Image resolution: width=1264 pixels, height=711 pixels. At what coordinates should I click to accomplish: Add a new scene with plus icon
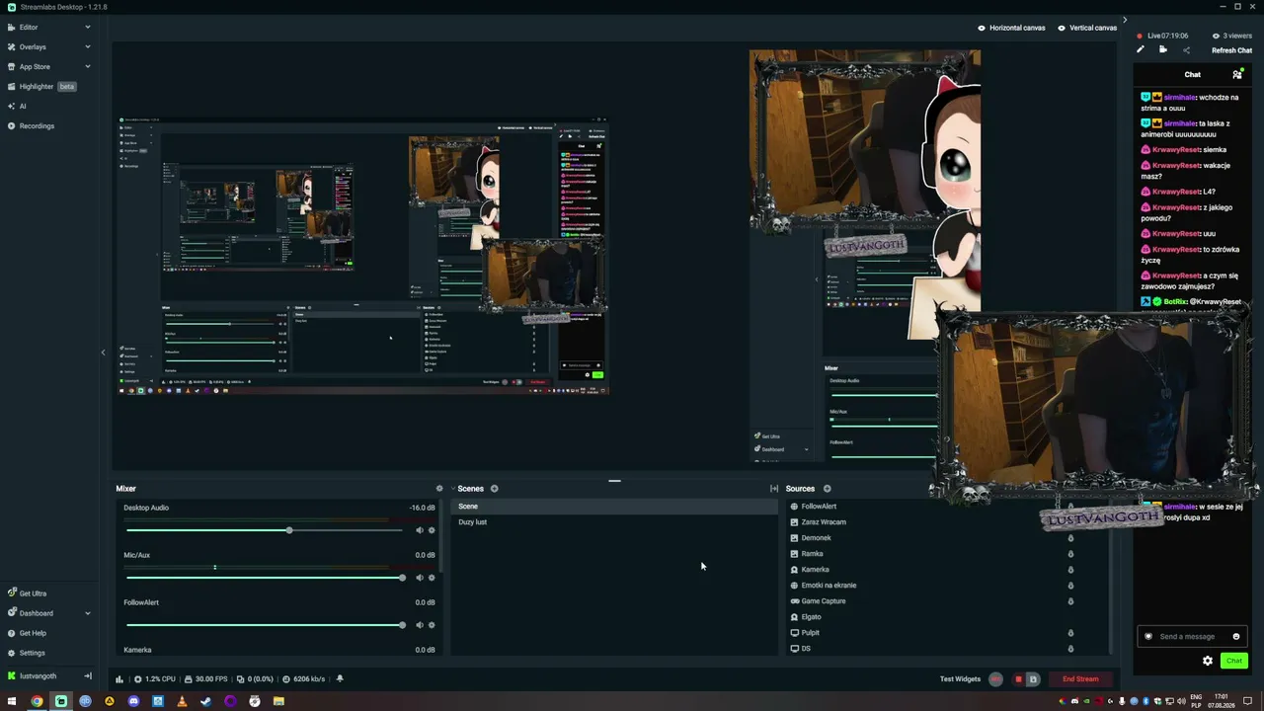pyautogui.click(x=494, y=489)
